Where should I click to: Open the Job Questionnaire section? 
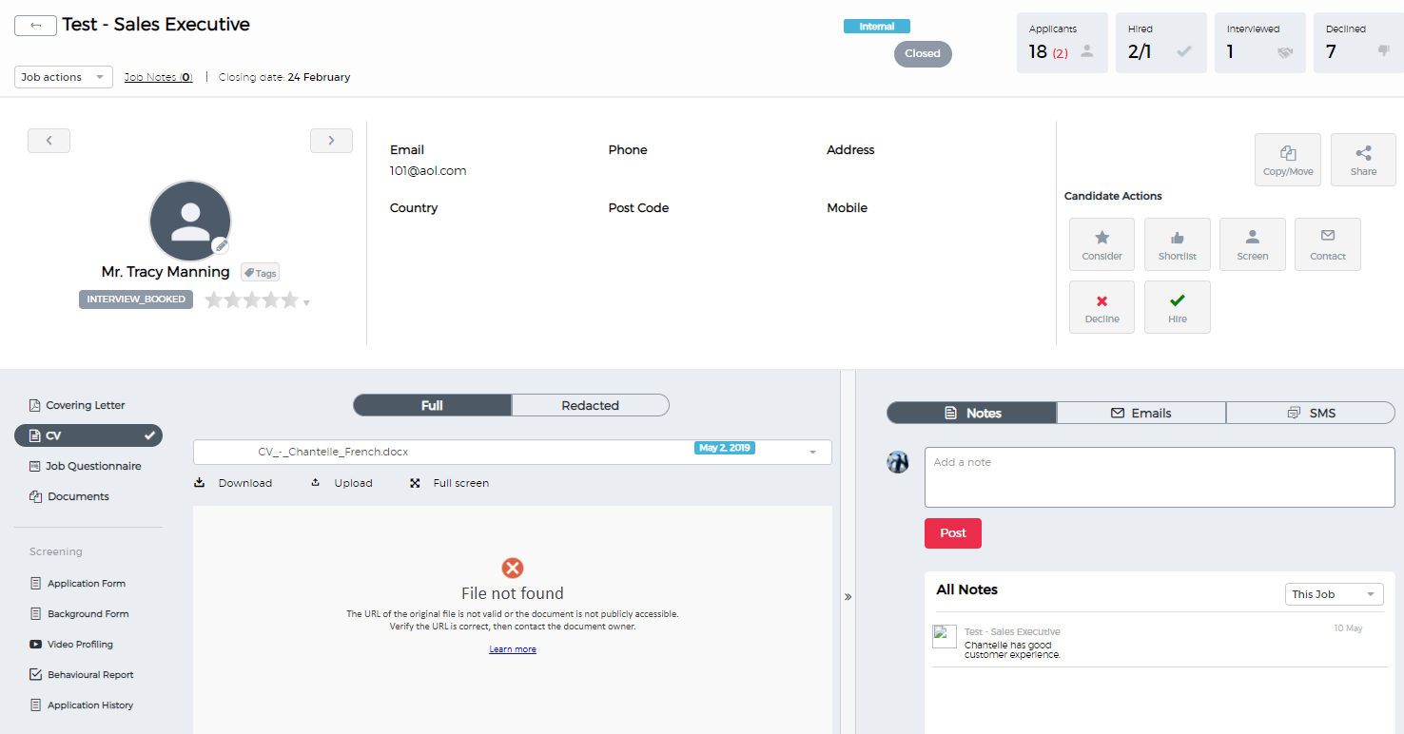[86, 466]
